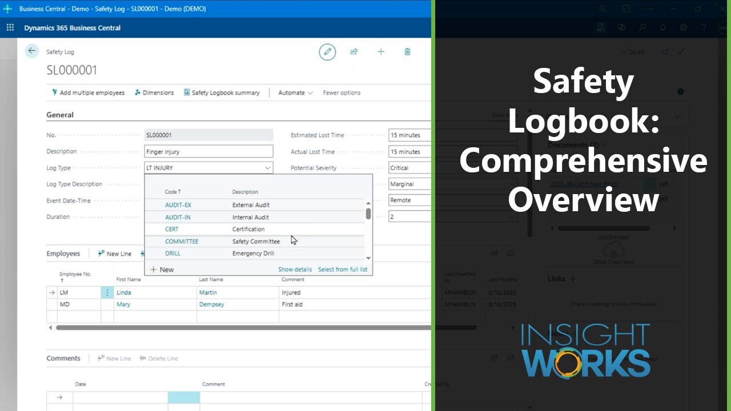Click lookup scrollbar down arrow
Image resolution: width=731 pixels, height=411 pixels.
click(x=368, y=258)
